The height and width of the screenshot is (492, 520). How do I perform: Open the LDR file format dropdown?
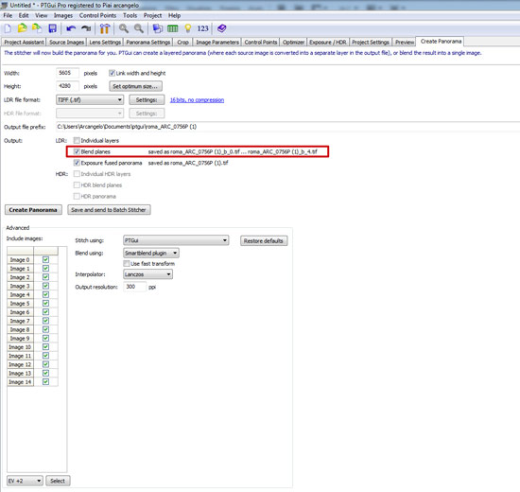coord(90,100)
